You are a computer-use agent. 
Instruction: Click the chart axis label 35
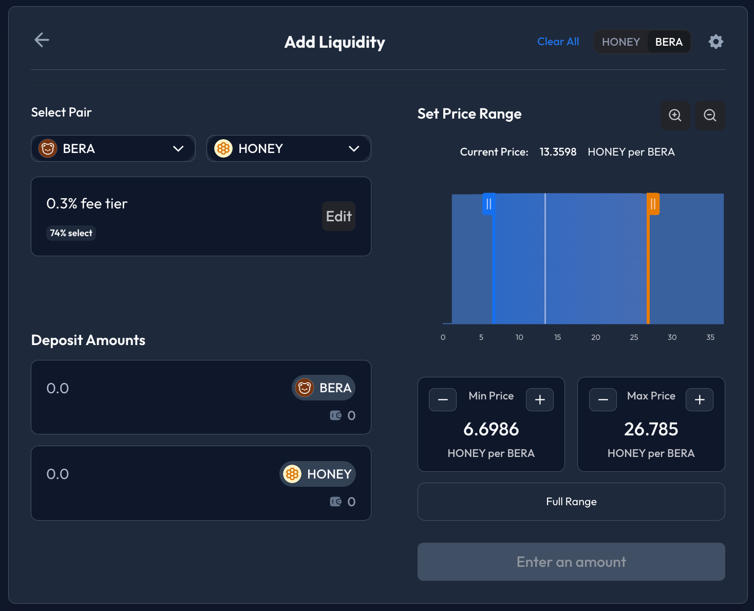710,337
